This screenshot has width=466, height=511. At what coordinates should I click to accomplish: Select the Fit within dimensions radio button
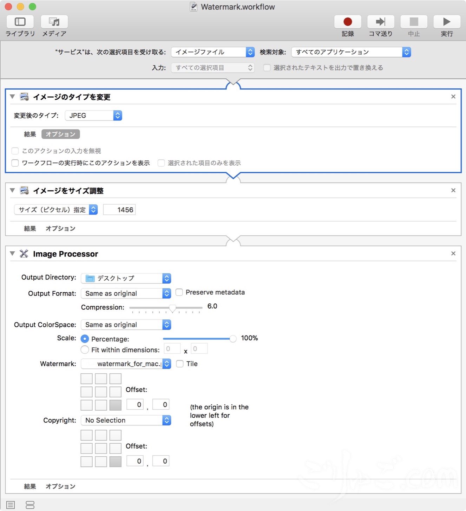(x=85, y=350)
